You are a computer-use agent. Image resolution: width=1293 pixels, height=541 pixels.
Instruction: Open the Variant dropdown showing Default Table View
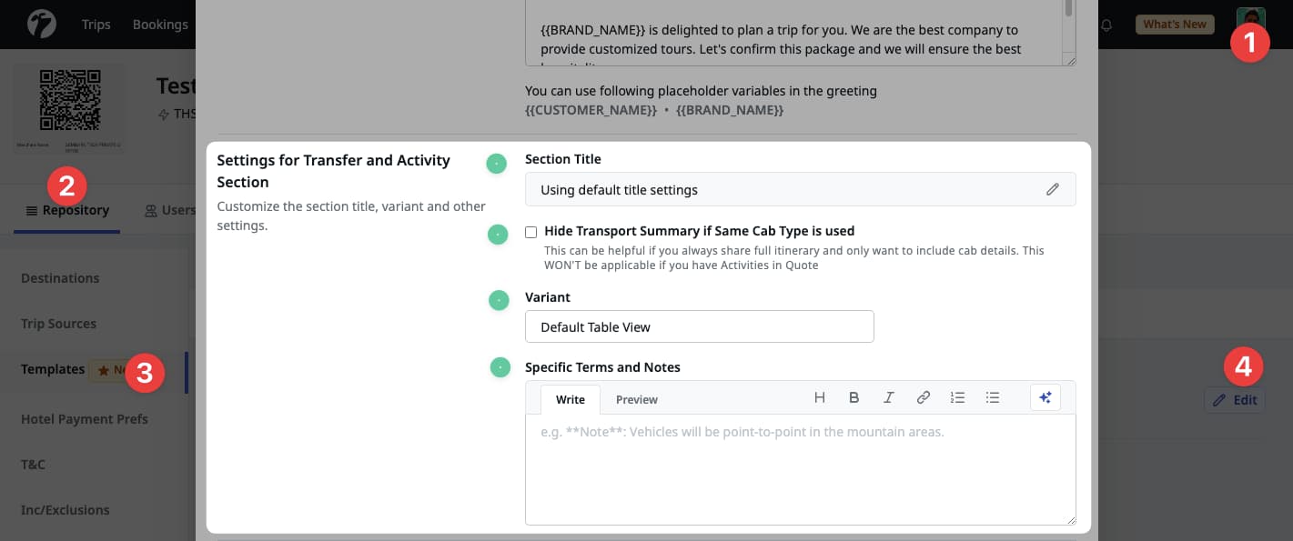[700, 326]
